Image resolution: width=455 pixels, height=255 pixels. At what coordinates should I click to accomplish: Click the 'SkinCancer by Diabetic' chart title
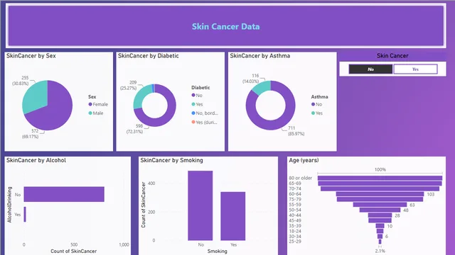[149, 56]
